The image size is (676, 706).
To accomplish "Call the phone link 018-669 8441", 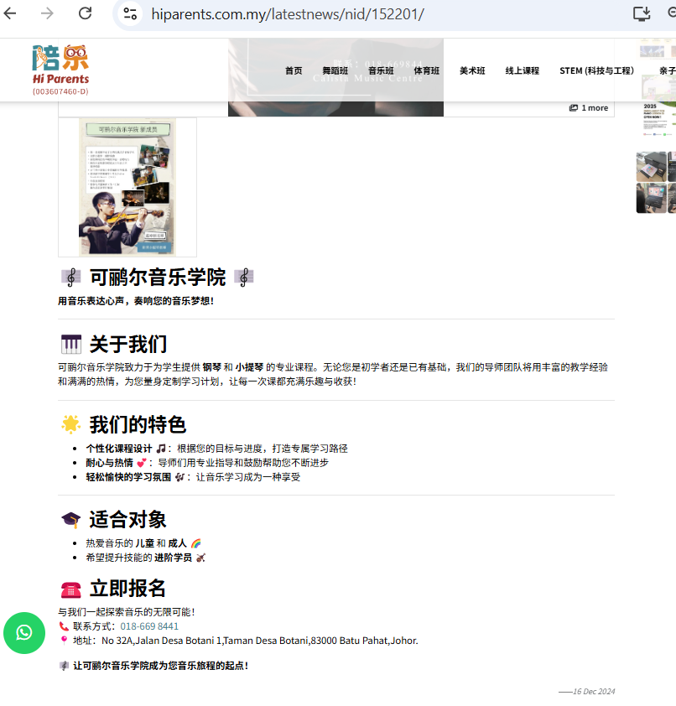I will click(x=149, y=626).
